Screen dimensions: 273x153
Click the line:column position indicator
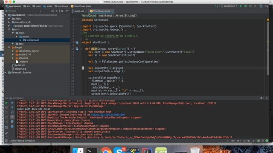click(x=233, y=141)
